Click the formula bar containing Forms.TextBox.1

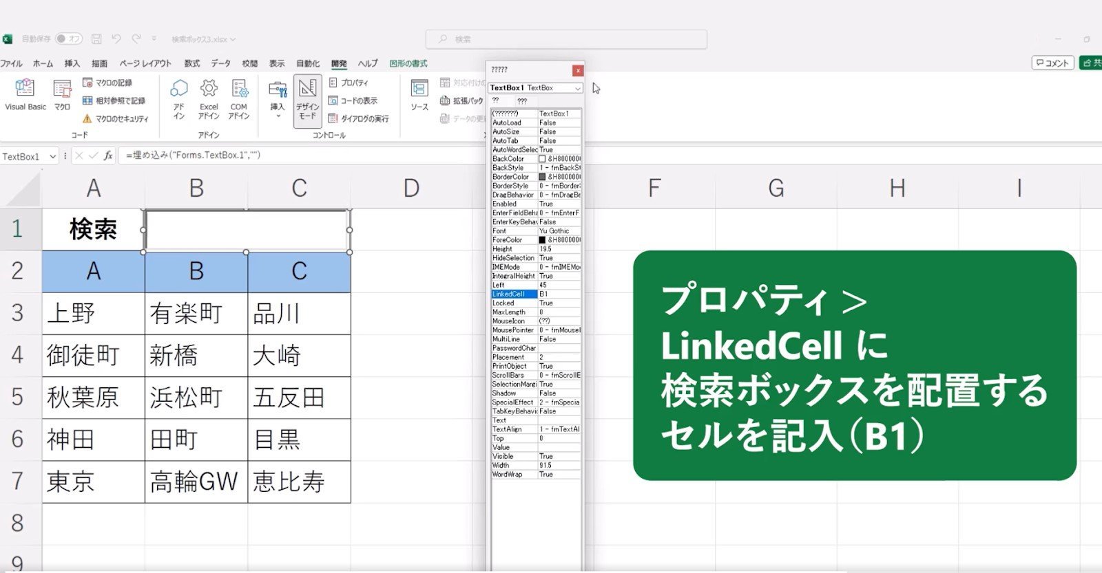[x=303, y=155]
